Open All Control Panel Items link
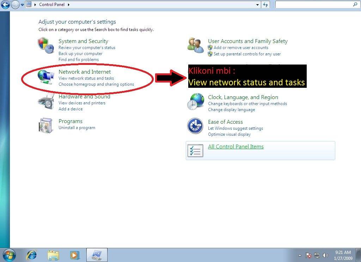 [x=236, y=146]
